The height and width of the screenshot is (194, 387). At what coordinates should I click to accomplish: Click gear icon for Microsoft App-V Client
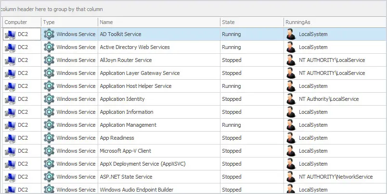pos(49,151)
